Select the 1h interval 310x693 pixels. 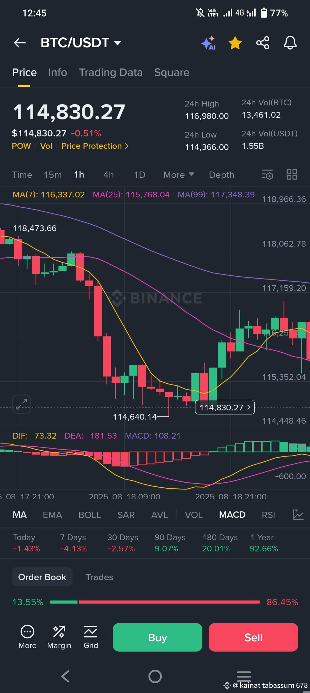[x=79, y=175]
